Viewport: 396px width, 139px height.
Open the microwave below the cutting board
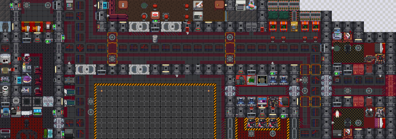click(198, 16)
